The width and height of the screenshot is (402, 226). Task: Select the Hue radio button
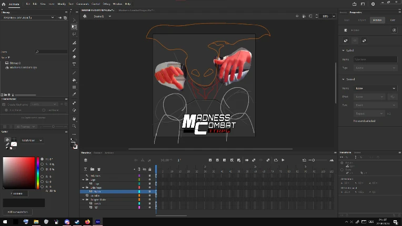coord(42,159)
